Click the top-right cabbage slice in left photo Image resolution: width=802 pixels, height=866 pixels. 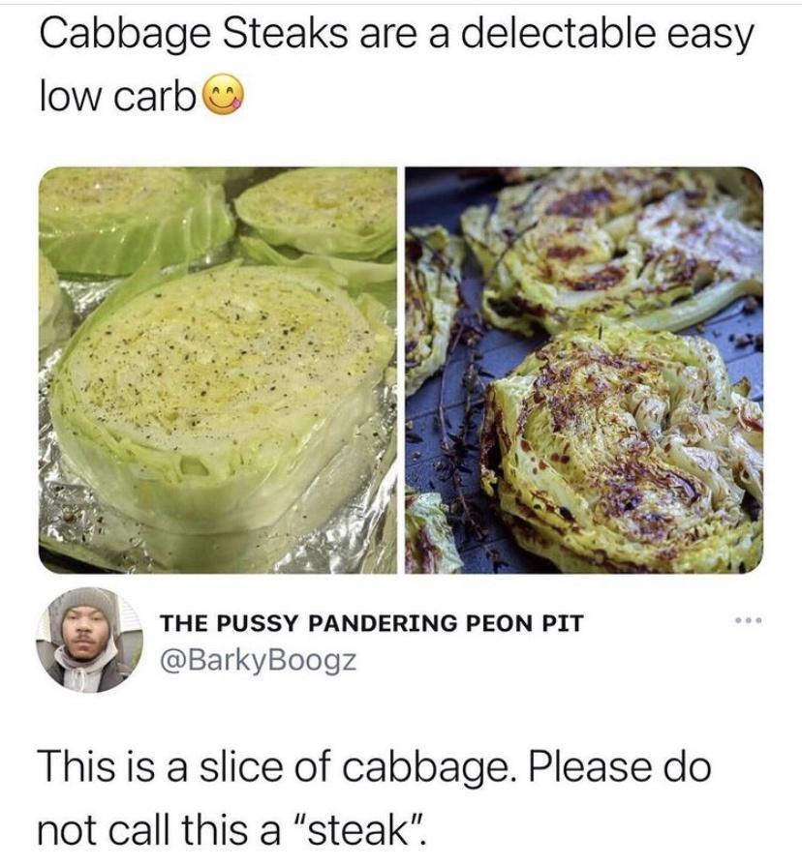coord(318,213)
